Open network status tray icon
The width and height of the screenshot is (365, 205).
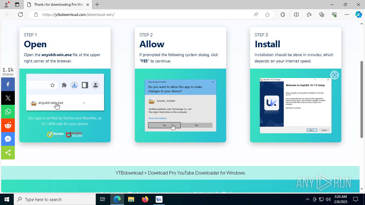click(x=321, y=199)
